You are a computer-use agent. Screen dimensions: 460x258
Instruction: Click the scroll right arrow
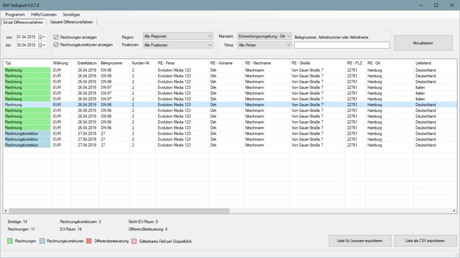(454, 211)
